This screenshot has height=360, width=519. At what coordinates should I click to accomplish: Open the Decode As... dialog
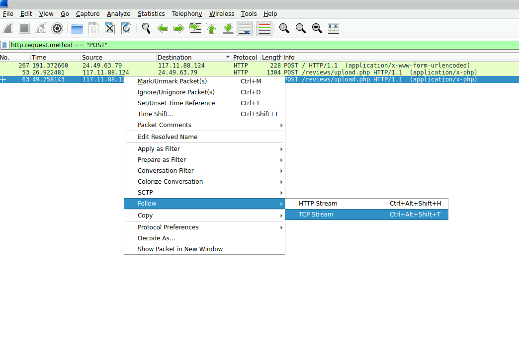[204, 238]
